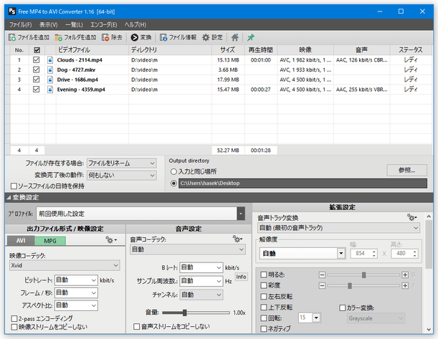Click the volume 音量 slider handle
The width and height of the screenshot is (438, 339).
(185, 312)
